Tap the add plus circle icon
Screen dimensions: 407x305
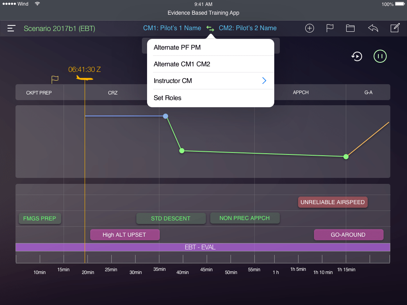309,28
